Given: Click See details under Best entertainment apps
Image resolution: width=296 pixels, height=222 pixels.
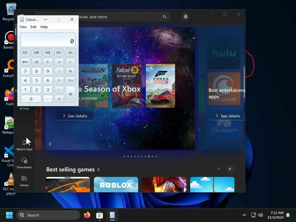Looking at the screenshot, I should tap(228, 116).
